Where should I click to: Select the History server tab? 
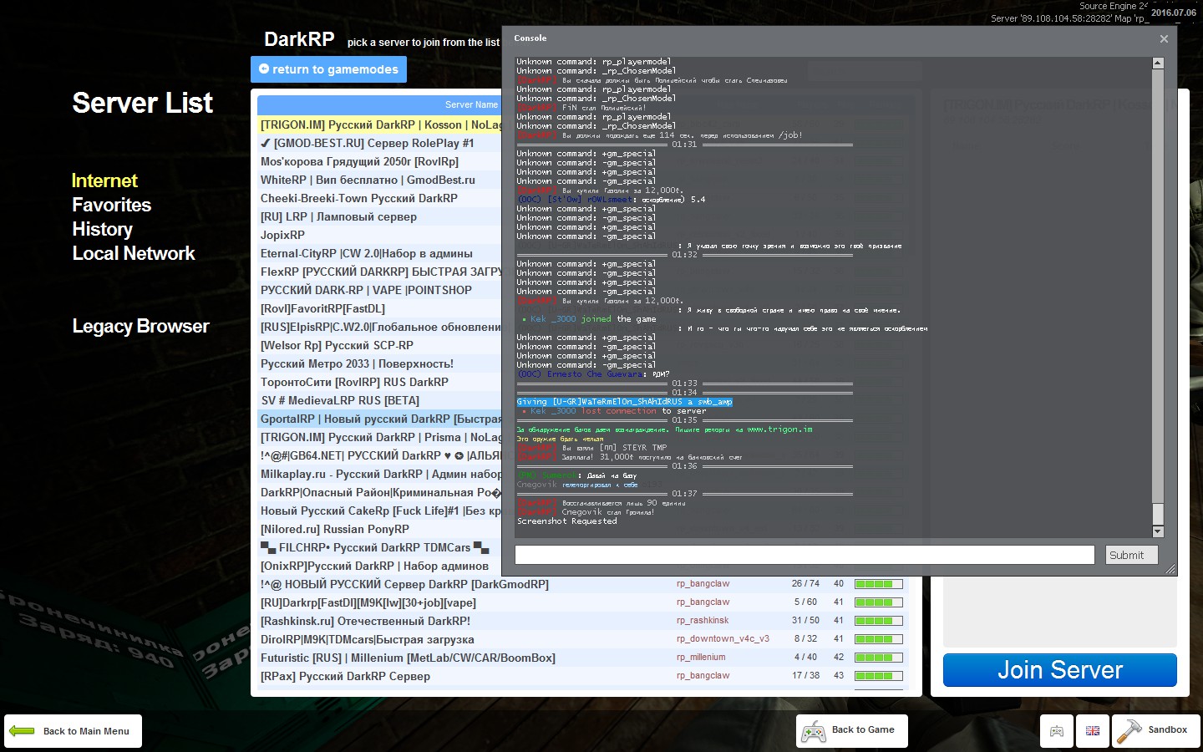click(x=102, y=229)
